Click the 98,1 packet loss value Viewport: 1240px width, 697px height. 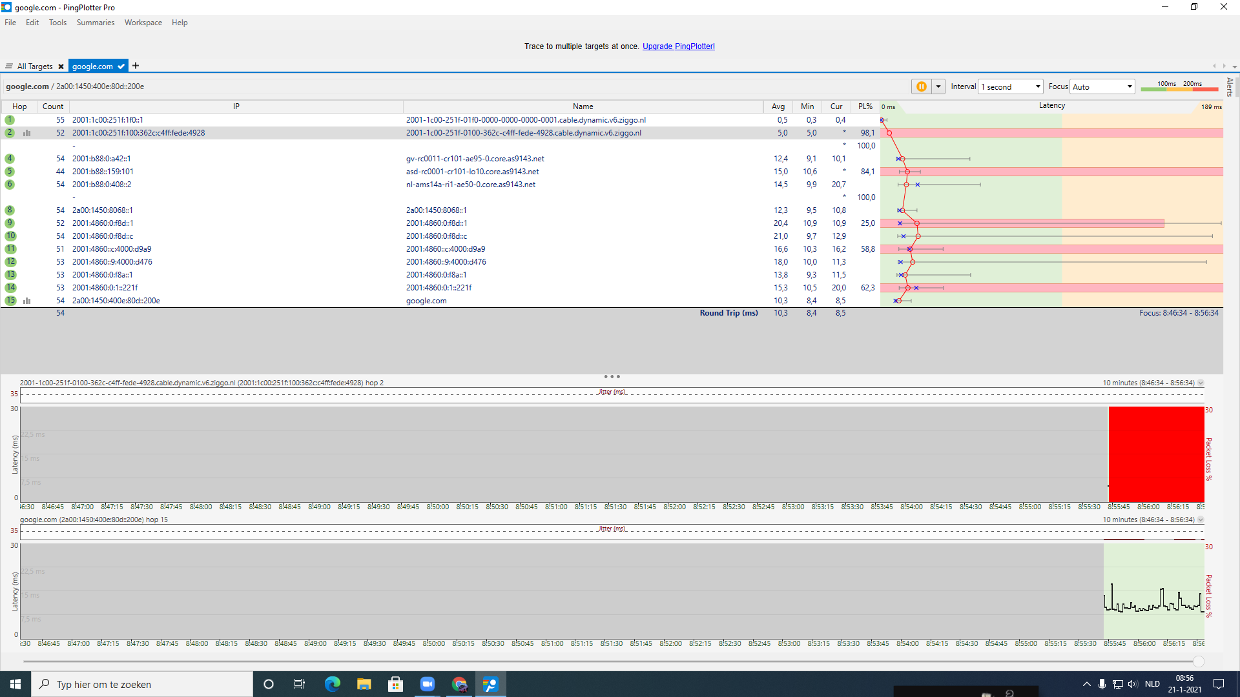867,133
